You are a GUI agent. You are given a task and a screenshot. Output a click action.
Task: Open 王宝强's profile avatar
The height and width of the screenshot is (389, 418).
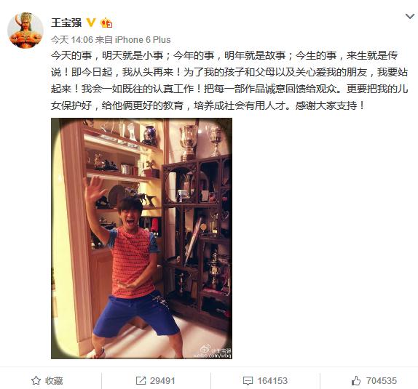pyautogui.click(x=25, y=31)
